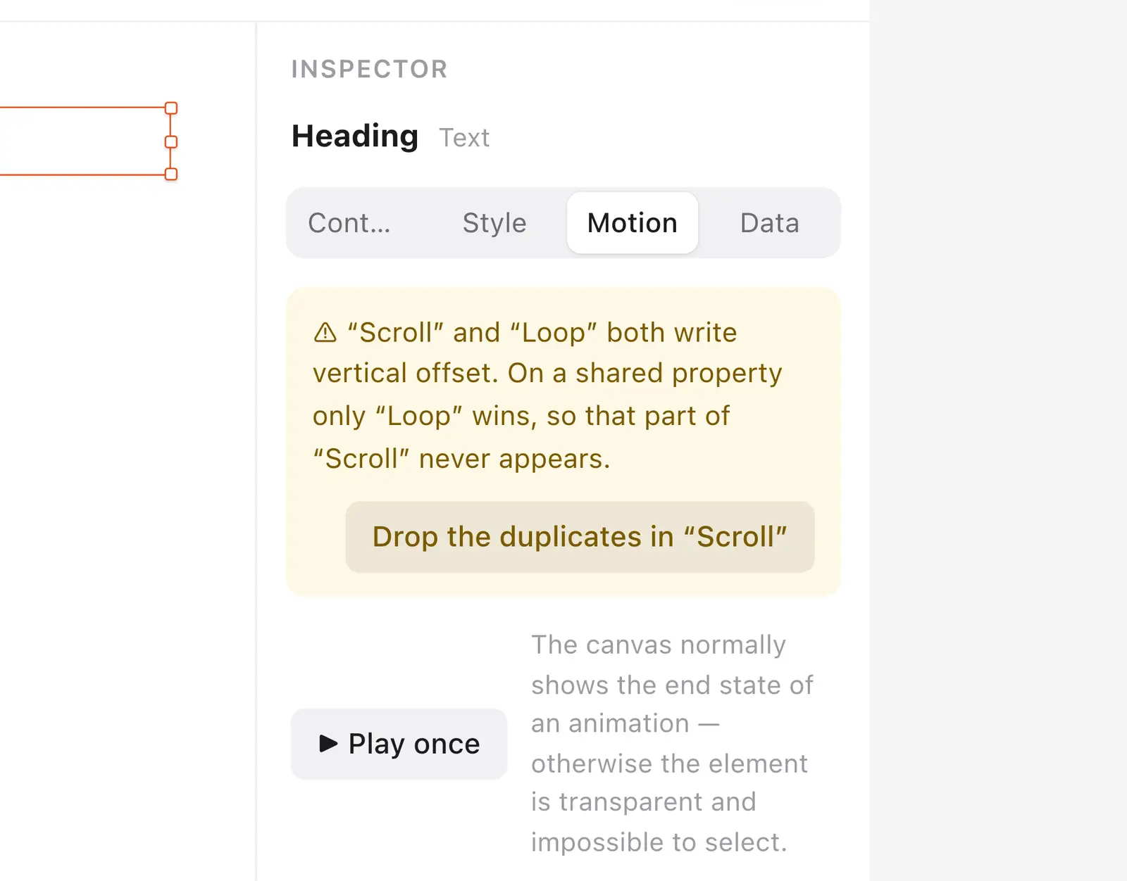Click the empty gray area right of inspector
This screenshot has height=881, width=1127.
(x=998, y=440)
